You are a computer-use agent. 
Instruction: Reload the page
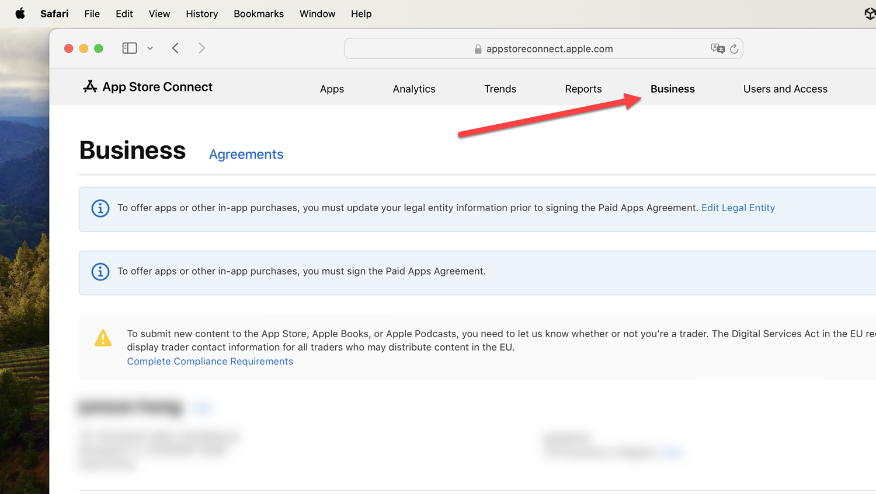click(x=734, y=48)
